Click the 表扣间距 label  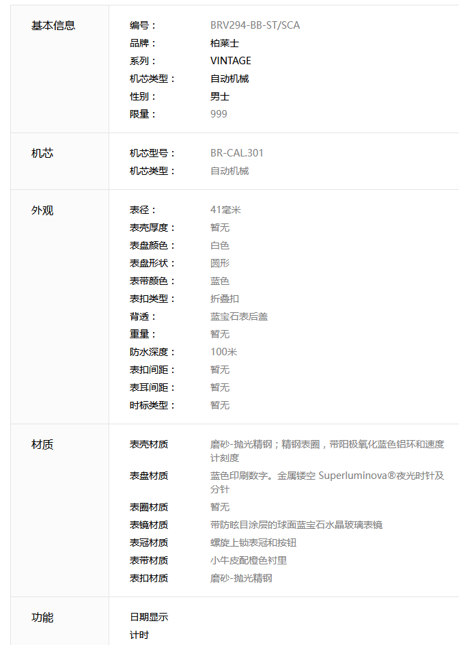coord(152,370)
